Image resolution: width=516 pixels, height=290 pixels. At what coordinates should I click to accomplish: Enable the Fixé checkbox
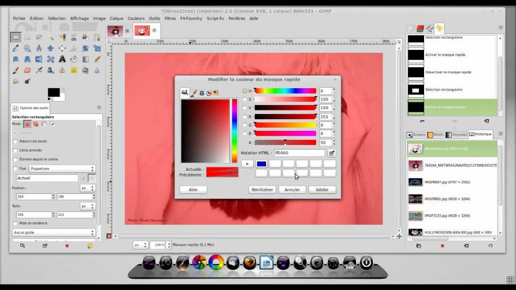coord(15,169)
